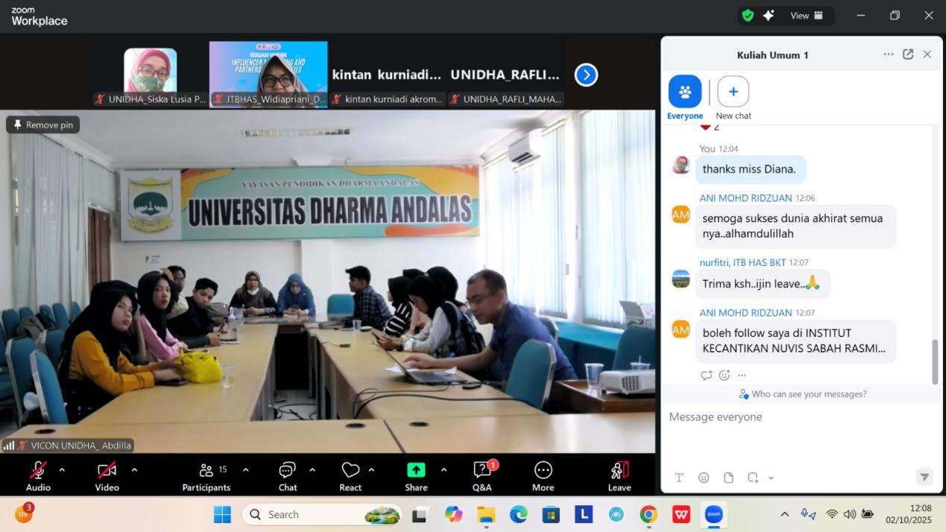Toggle the Chat panel from toolbar
Image resolution: width=946 pixels, height=532 pixels.
[x=288, y=475]
